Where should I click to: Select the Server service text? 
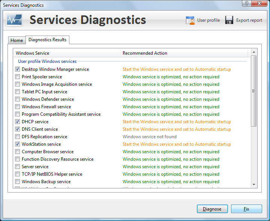[35, 167]
